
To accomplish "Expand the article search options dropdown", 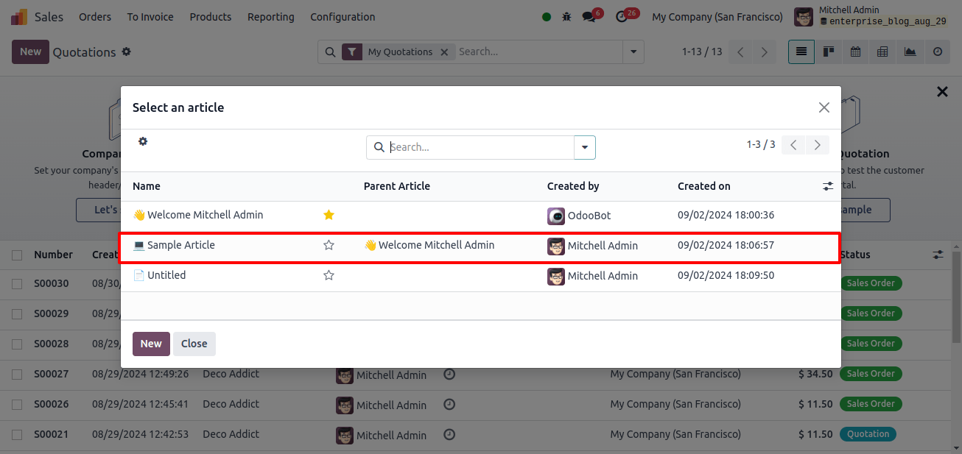I will point(585,147).
